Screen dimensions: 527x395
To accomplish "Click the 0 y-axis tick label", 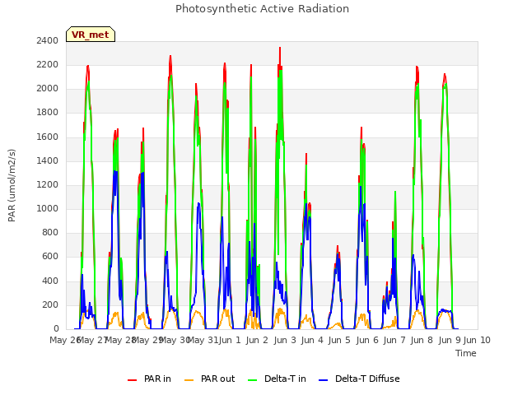I will click(56, 328).
